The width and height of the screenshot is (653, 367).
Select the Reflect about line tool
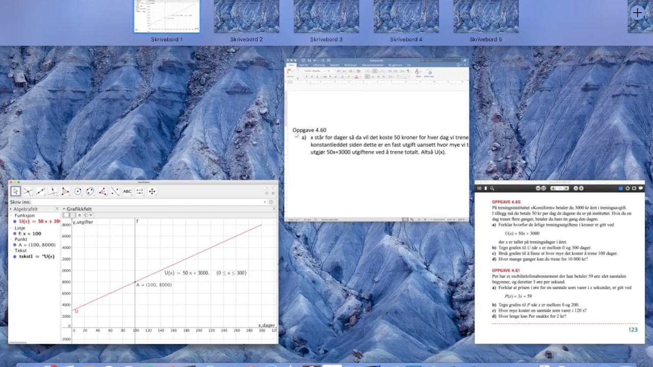(115, 192)
